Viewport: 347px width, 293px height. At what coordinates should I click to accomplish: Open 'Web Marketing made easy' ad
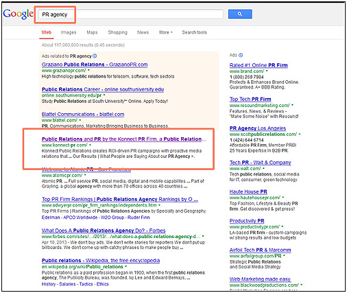click(260, 279)
